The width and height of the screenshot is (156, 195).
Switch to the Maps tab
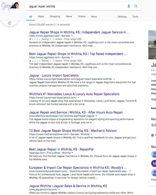click(x=41, y=16)
